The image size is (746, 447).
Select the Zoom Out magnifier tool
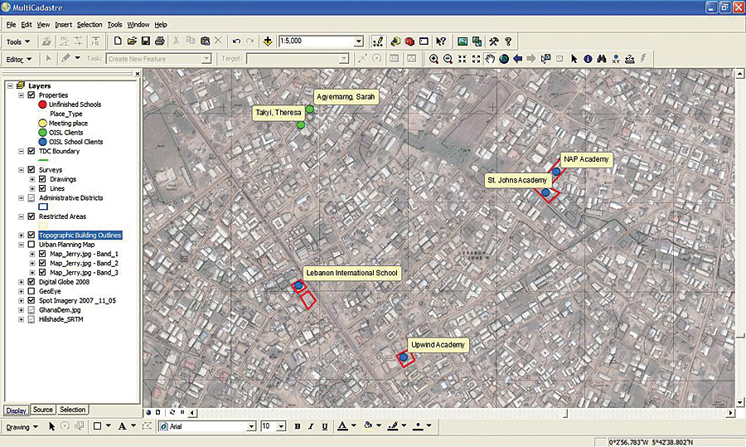[448, 59]
